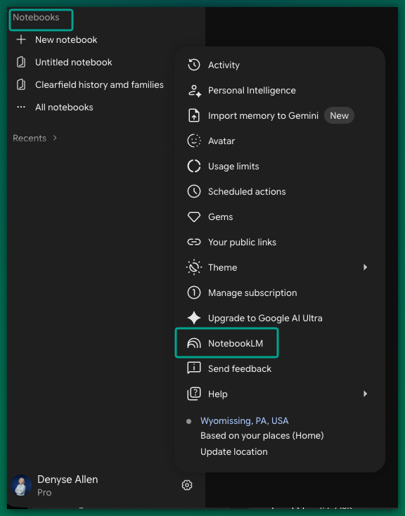405x516 pixels.
Task: Select Import memory to Gemini
Action: point(280,115)
